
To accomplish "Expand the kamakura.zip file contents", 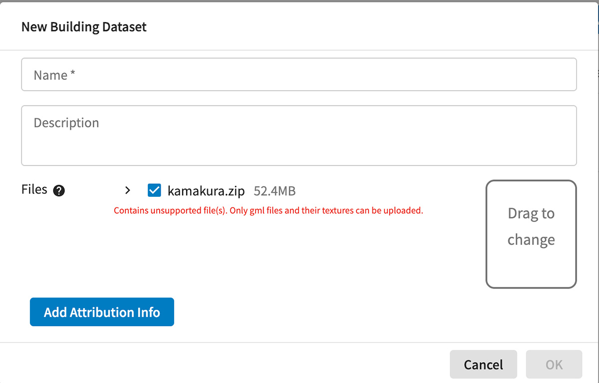I will click(x=128, y=190).
